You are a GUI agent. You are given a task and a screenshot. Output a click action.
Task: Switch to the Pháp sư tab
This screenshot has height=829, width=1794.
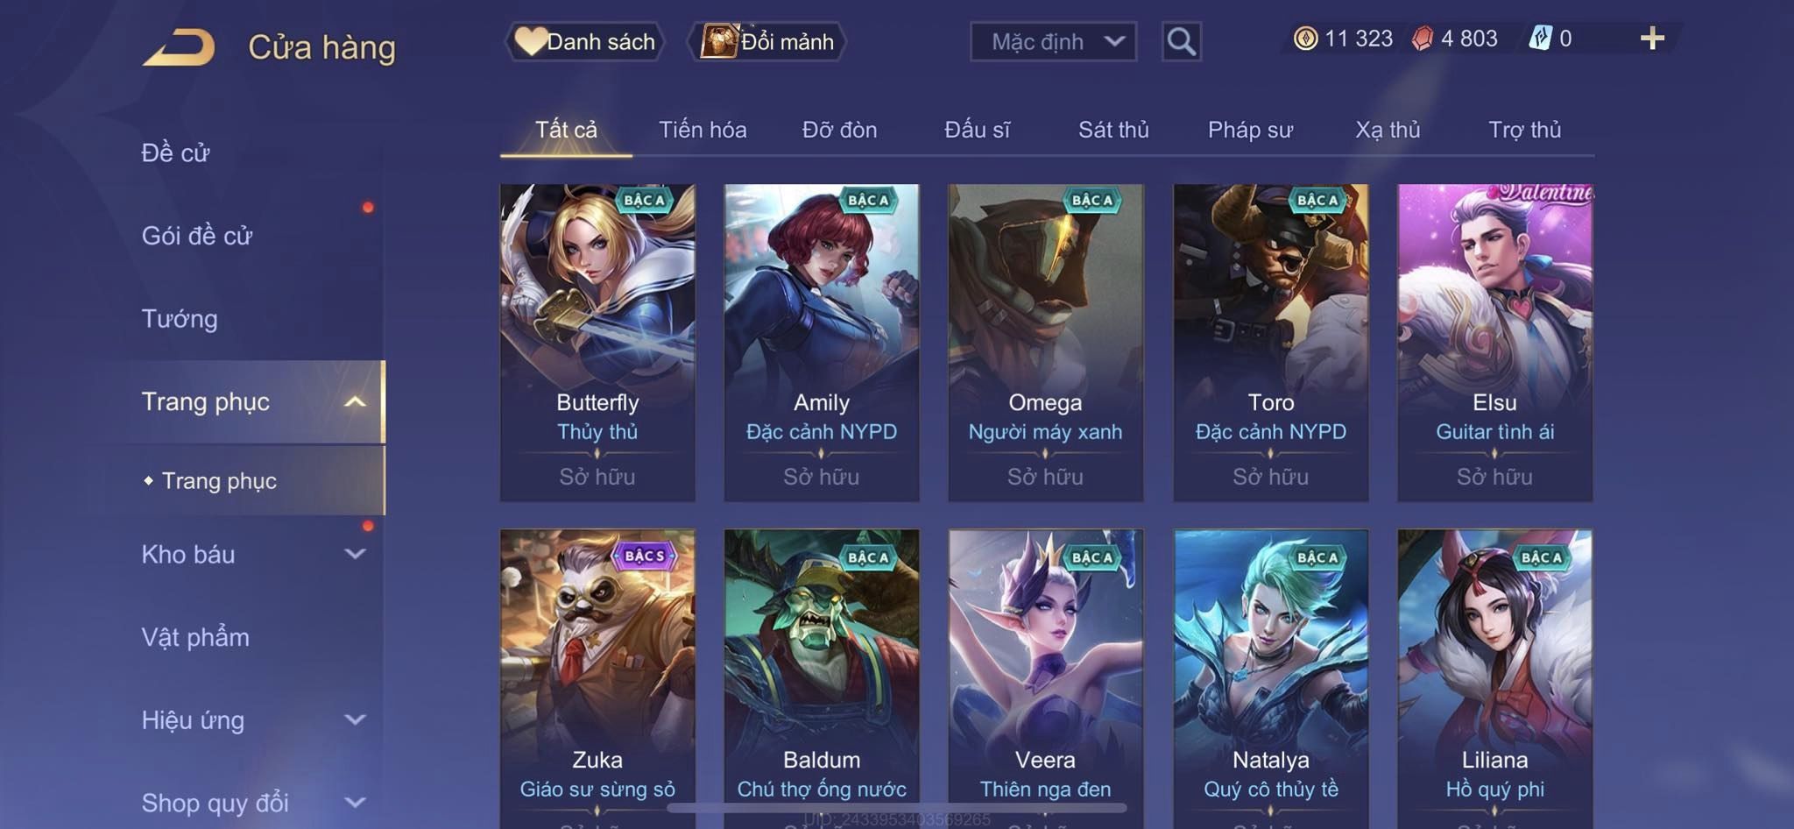[1250, 130]
